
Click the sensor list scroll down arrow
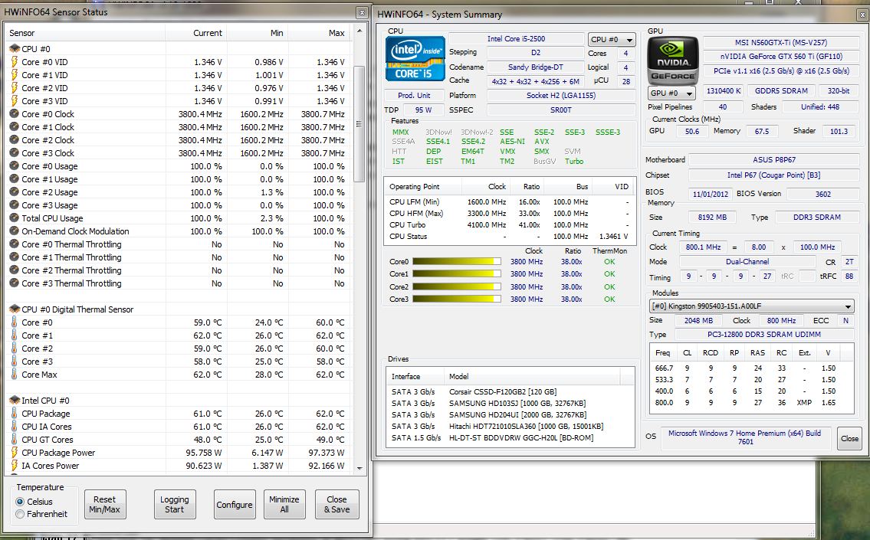coord(359,469)
